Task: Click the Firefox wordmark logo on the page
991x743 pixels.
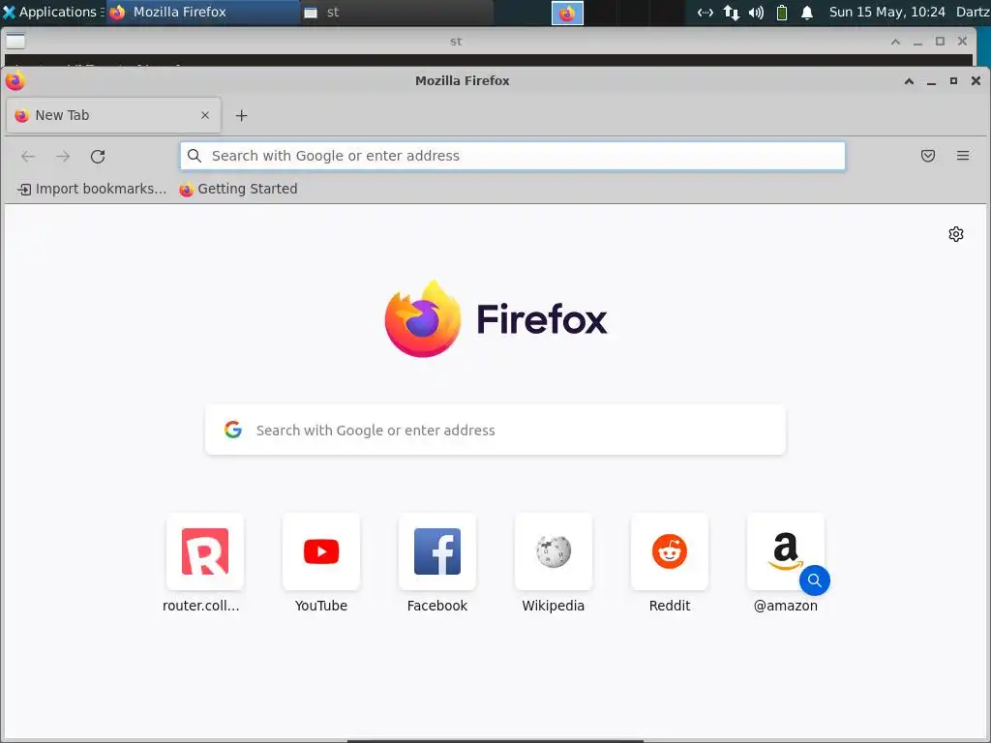Action: click(x=495, y=319)
